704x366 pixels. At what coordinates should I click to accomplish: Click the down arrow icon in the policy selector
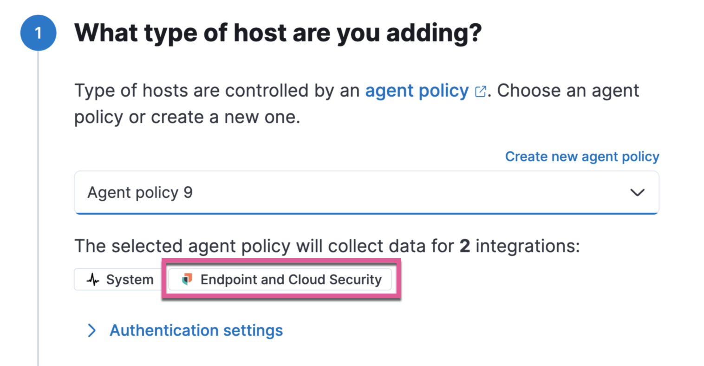(x=638, y=192)
